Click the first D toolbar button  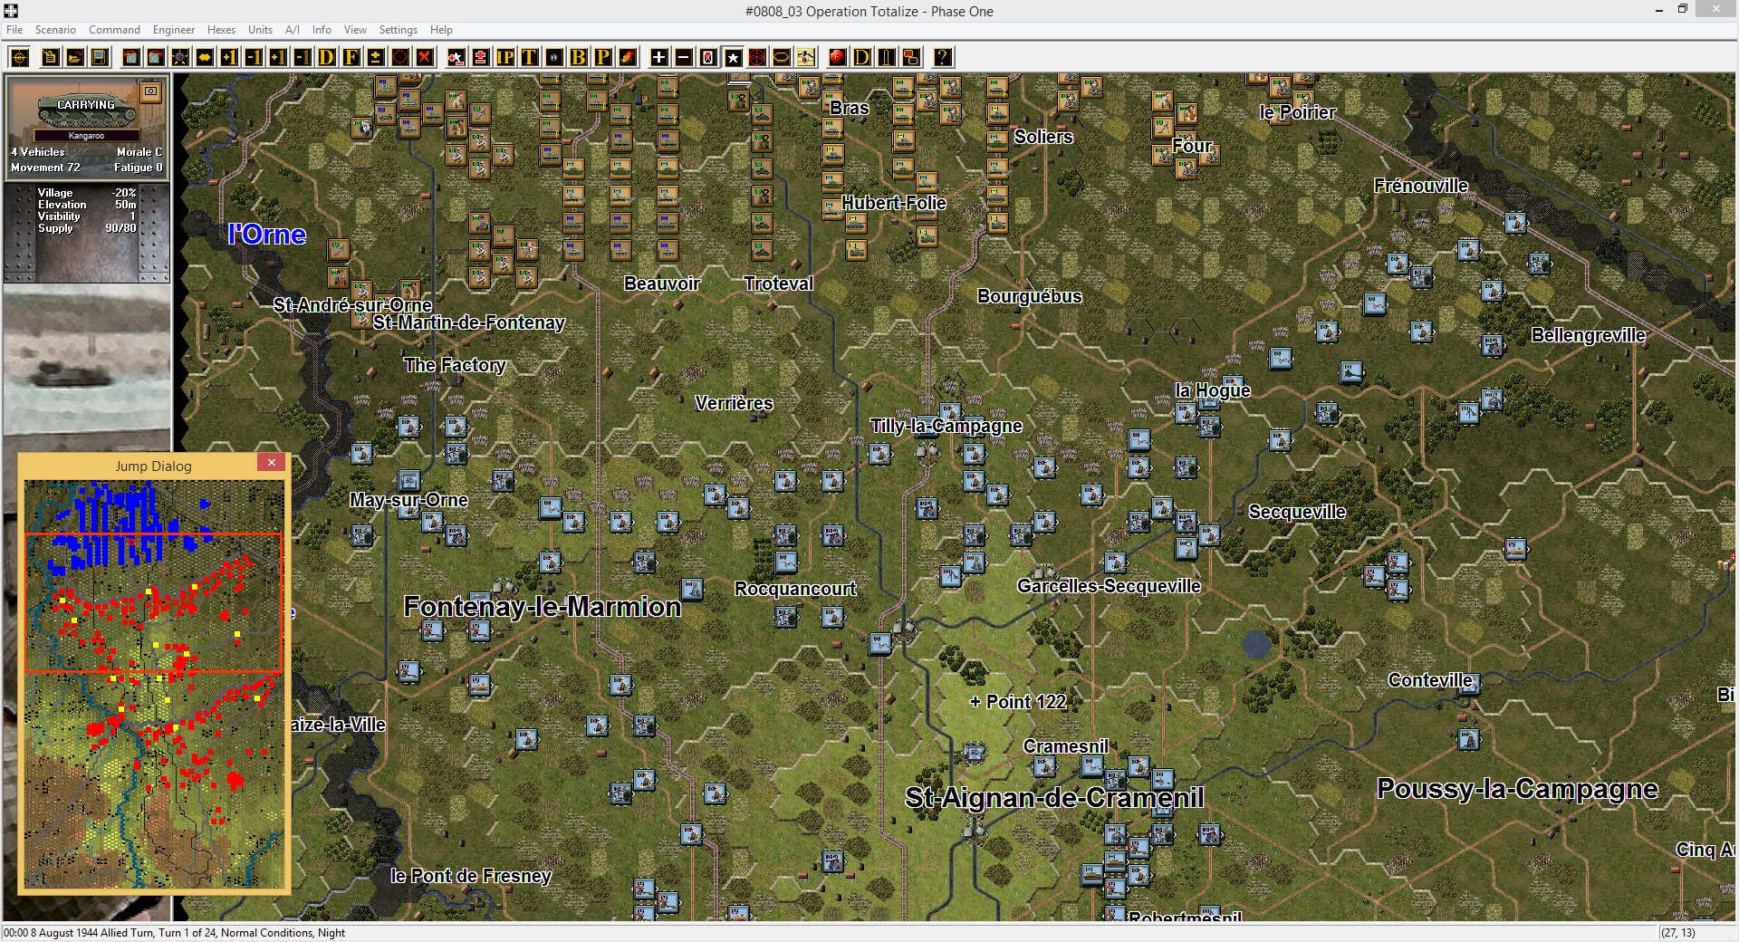326,58
